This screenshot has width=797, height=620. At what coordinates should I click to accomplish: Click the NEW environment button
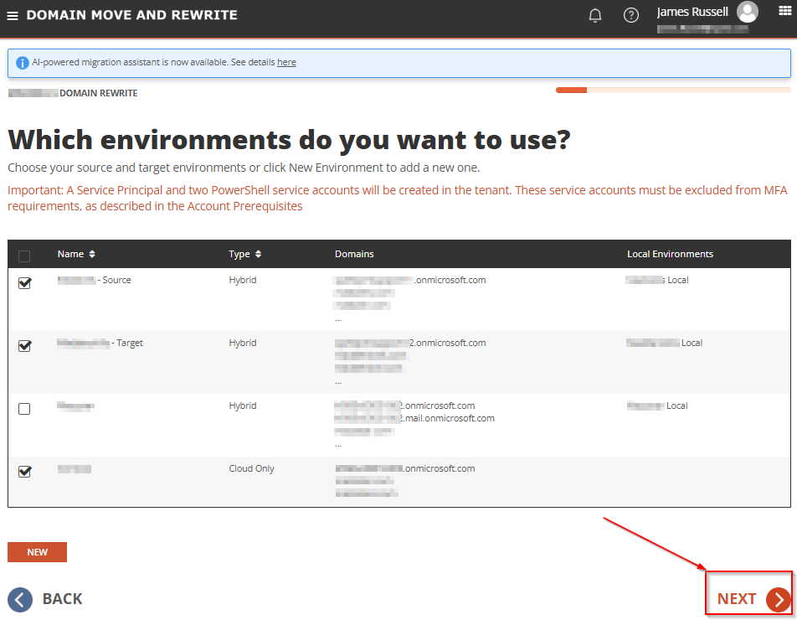coord(37,552)
